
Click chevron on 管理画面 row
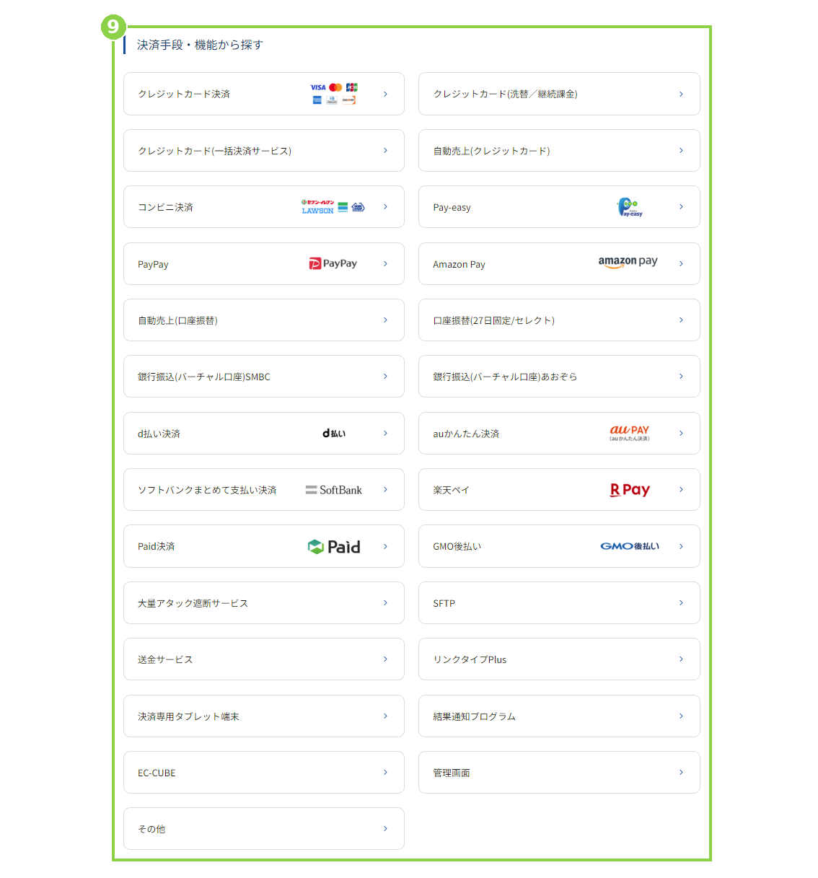681,772
